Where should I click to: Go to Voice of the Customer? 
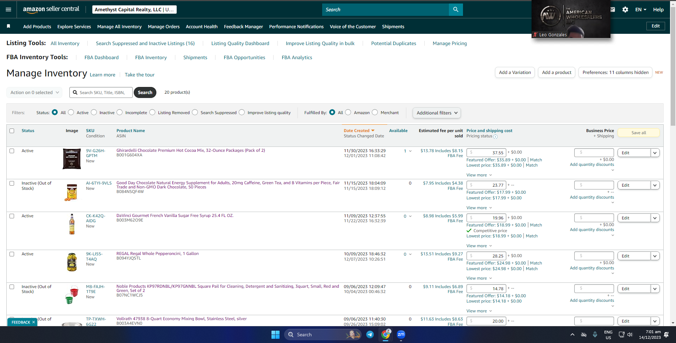tap(353, 26)
